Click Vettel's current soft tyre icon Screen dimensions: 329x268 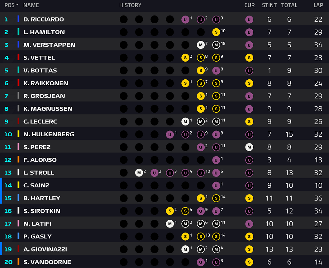[x=249, y=58]
